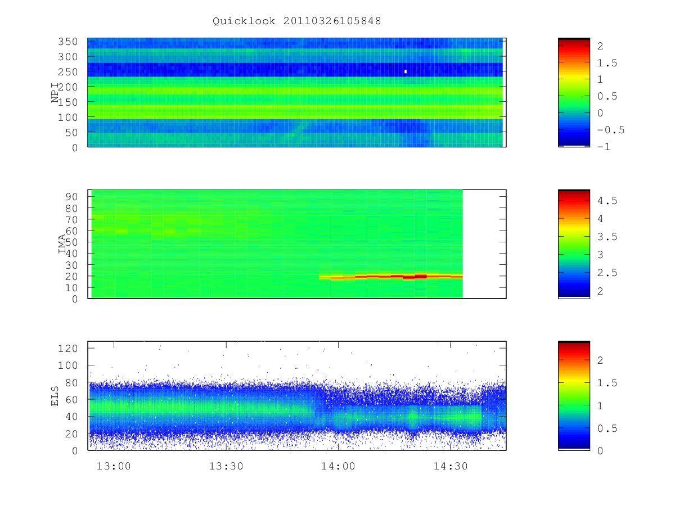Click the white missing-data pixel in NPI panel
This screenshot has width=675, height=506.
[406, 71]
